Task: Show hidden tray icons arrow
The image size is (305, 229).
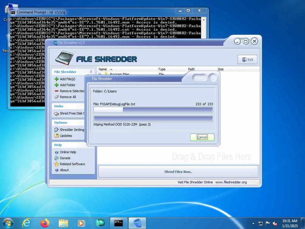Action: click(253, 223)
